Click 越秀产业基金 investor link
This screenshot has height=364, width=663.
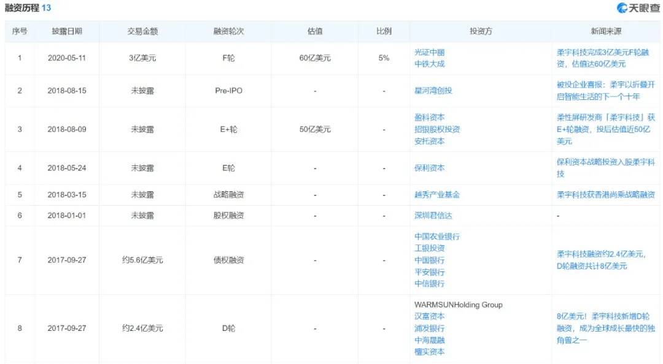437,195
